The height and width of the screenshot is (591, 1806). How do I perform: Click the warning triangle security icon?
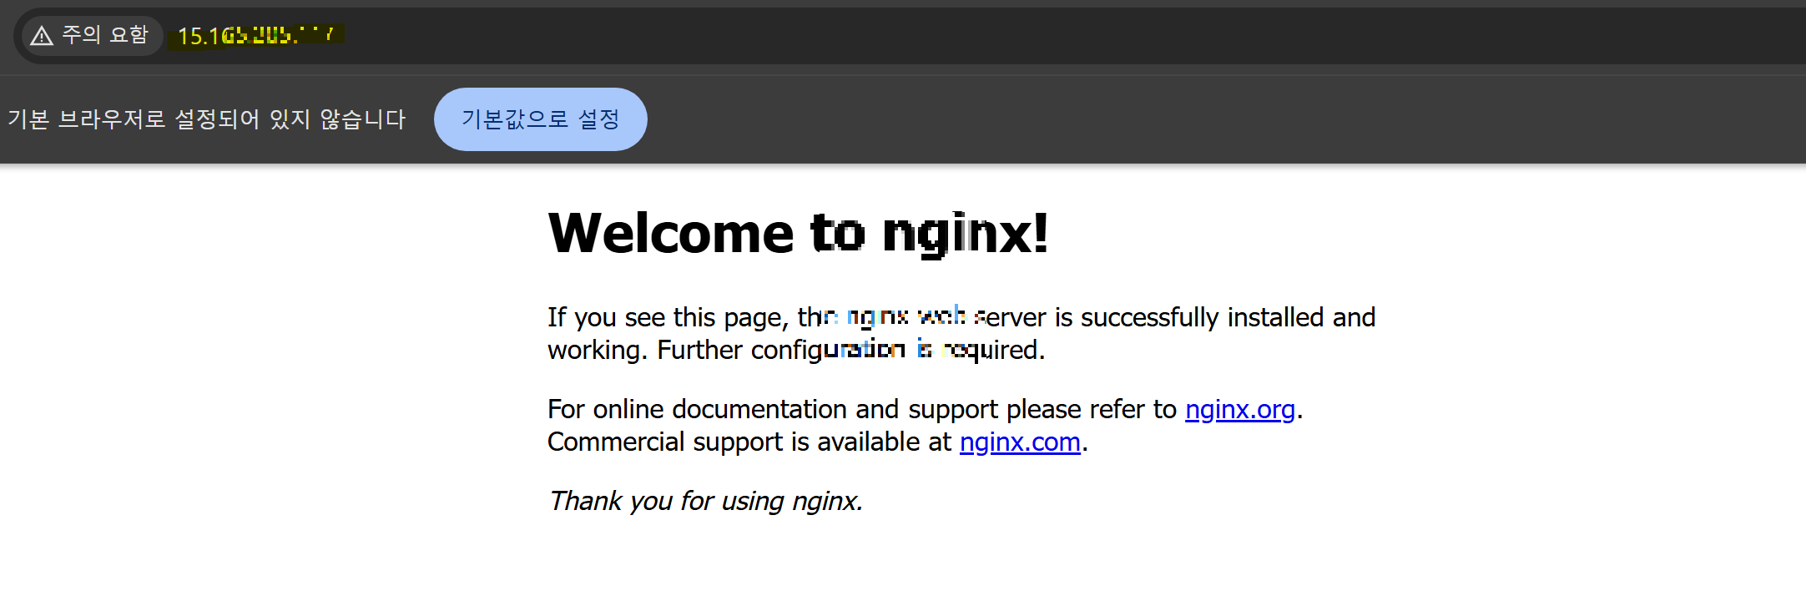point(42,35)
